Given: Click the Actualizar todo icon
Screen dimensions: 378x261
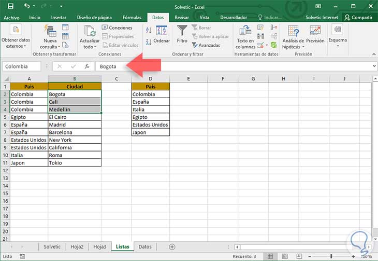Looking at the screenshot, I should click(90, 31).
